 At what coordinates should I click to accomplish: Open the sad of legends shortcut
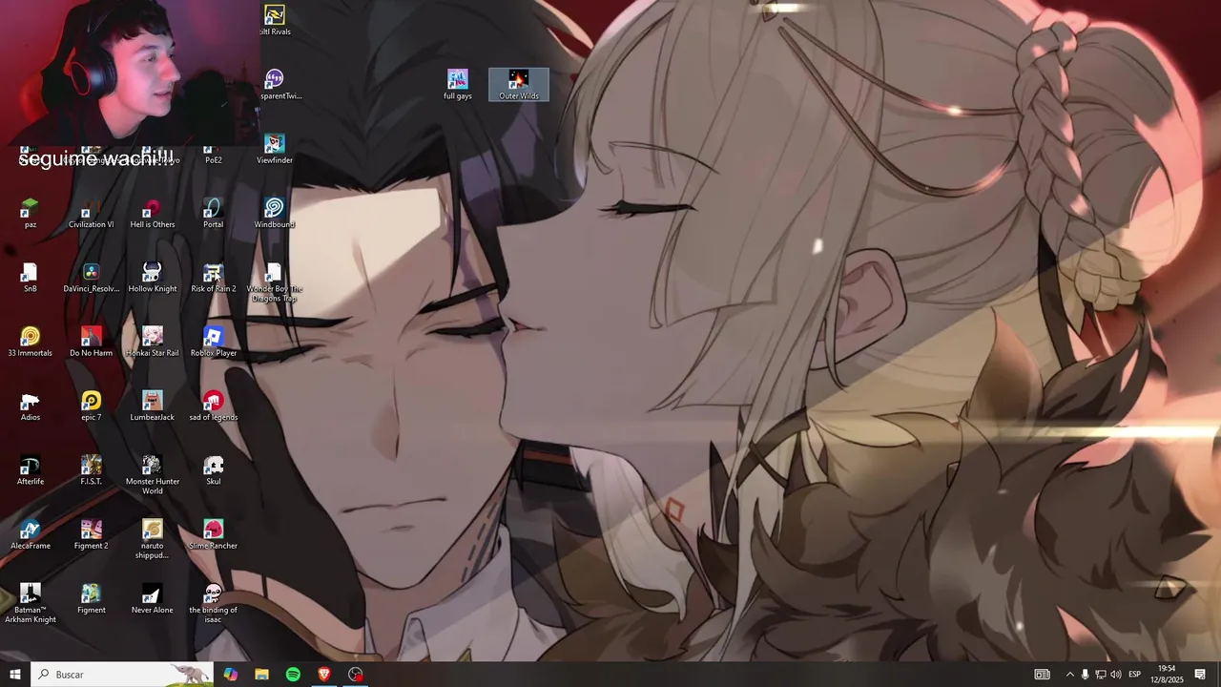214,406
